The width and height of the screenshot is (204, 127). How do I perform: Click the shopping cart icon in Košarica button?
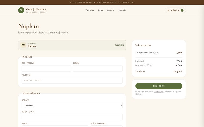pyautogui.click(x=168, y=10)
